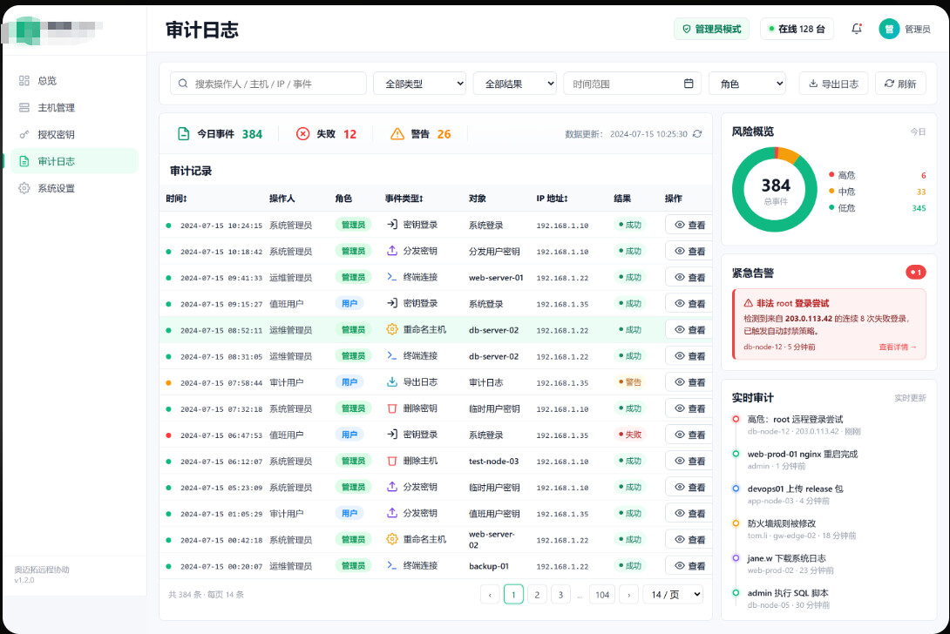The image size is (950, 634).
Task: Click the online 128 hosts indicator
Action: 797,29
